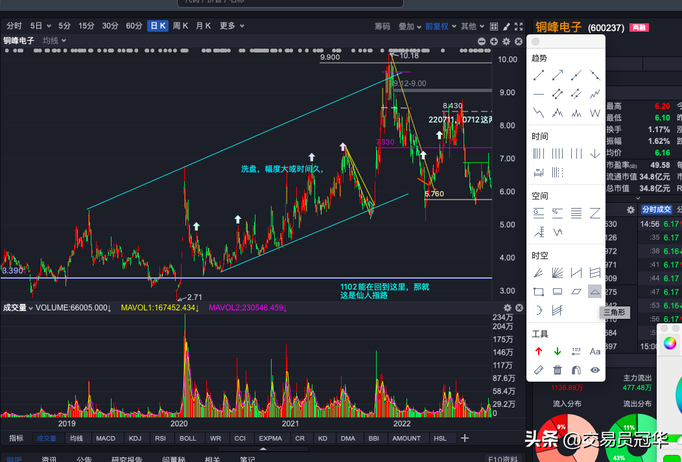Select the AMOUNT indicator

click(x=406, y=438)
